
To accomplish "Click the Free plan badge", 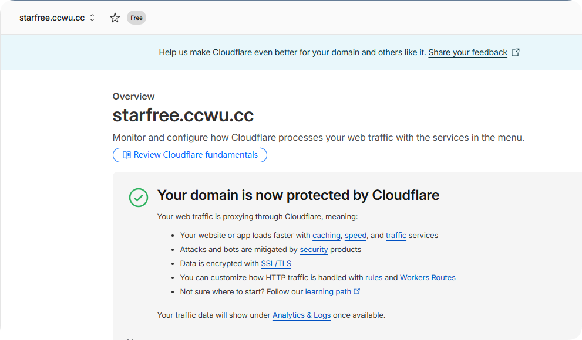I will (x=136, y=18).
